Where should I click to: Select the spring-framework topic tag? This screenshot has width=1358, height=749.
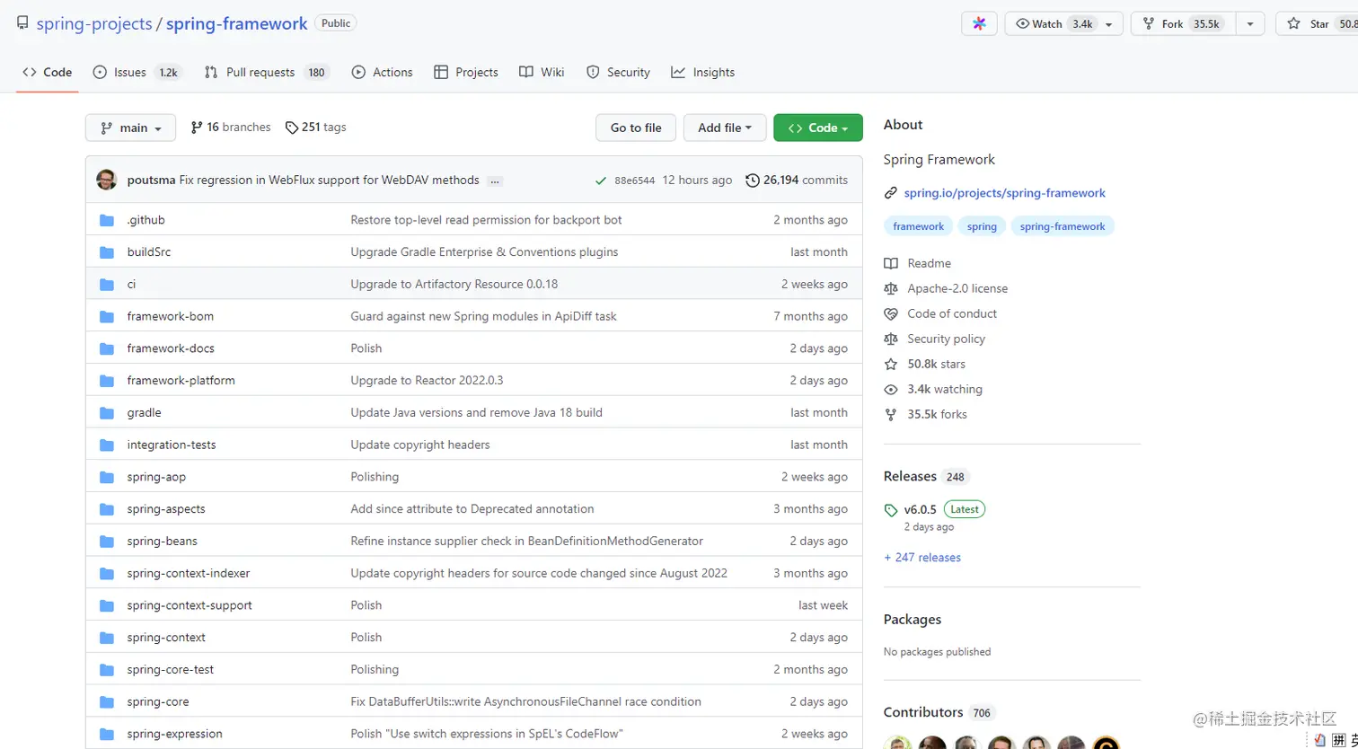click(x=1063, y=226)
